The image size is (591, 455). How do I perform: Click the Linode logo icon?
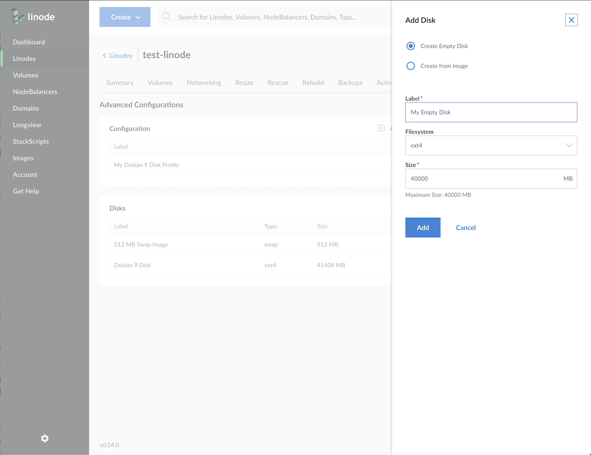[18, 17]
